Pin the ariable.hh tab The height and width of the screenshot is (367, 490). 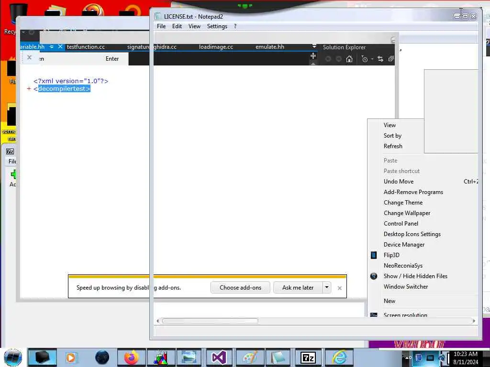point(52,47)
